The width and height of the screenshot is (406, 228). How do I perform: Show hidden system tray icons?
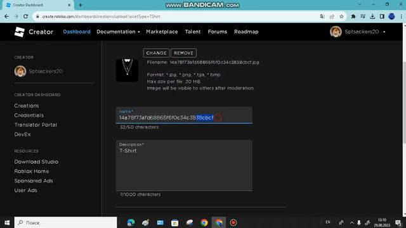(351, 222)
